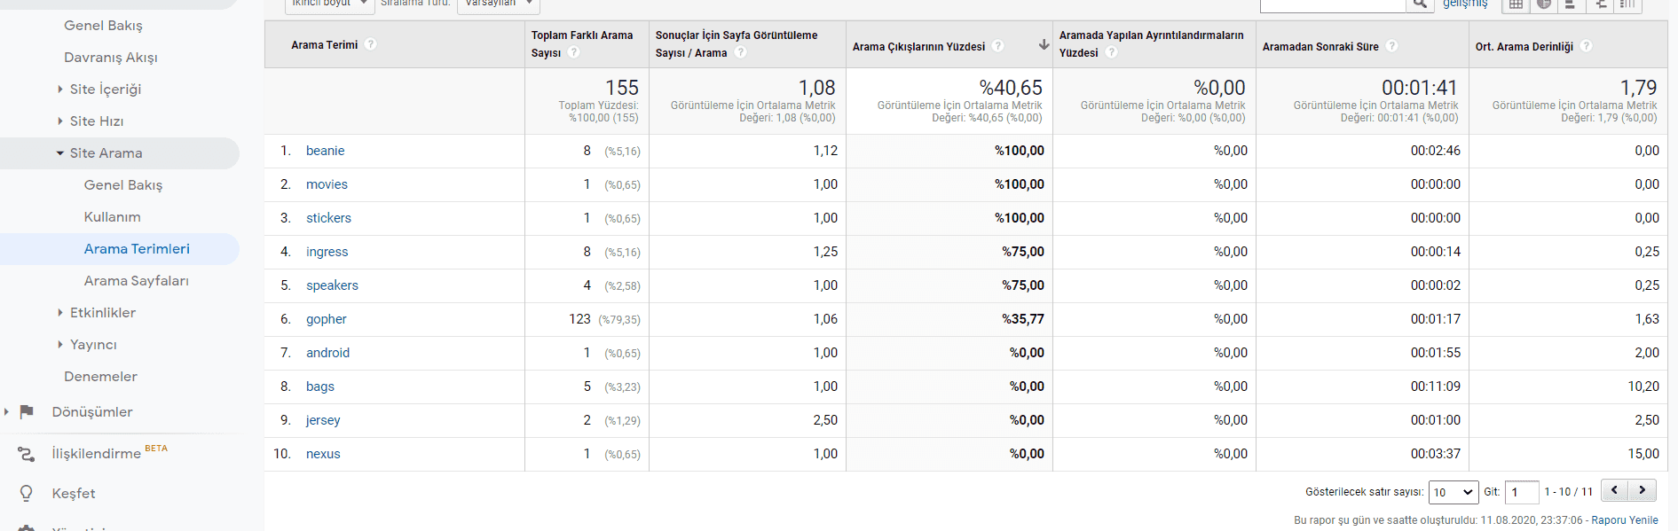Go to previous page of results
1678x531 pixels.
[x=1615, y=490]
